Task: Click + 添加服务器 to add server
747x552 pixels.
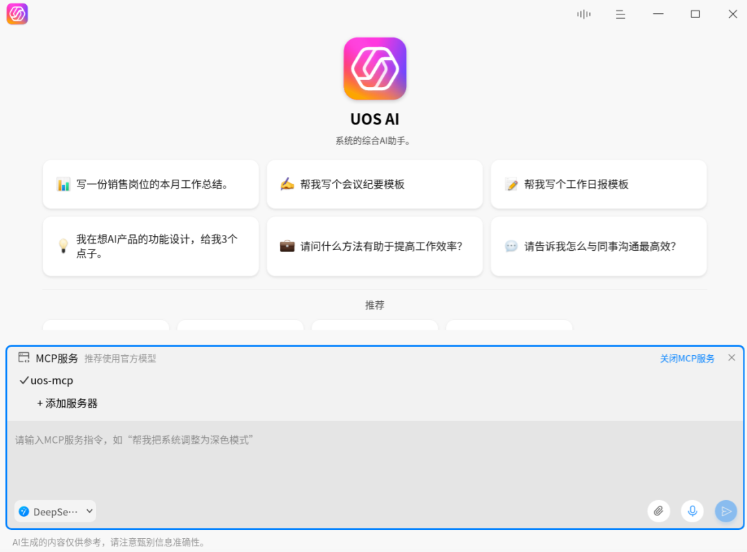Action: point(67,403)
